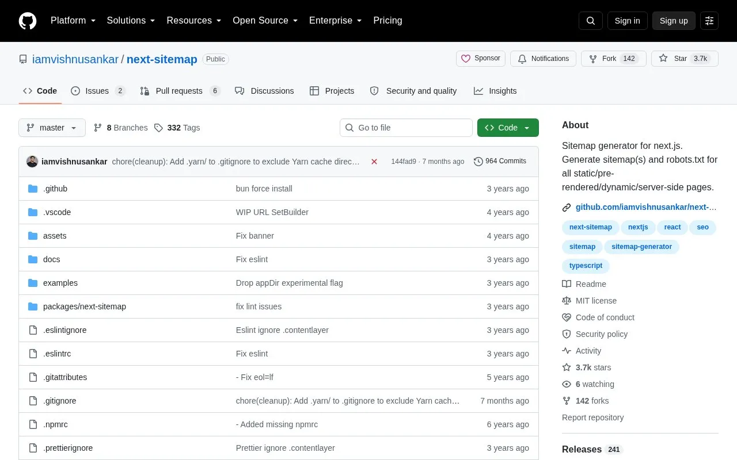Image resolution: width=737 pixels, height=460 pixels.
Task: Open the packages/next-sitemap folder
Action: (x=85, y=306)
